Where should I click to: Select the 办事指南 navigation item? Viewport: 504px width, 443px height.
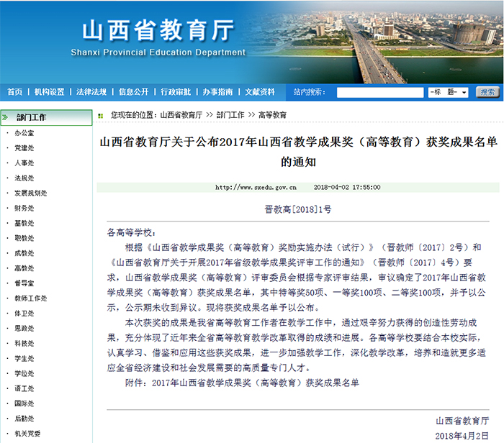pos(217,92)
